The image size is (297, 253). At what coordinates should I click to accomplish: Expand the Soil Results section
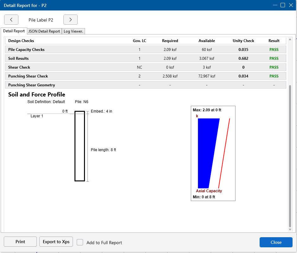18,59
